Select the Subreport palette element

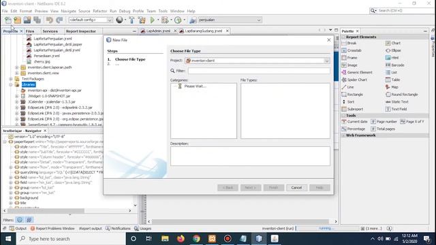[352, 109]
